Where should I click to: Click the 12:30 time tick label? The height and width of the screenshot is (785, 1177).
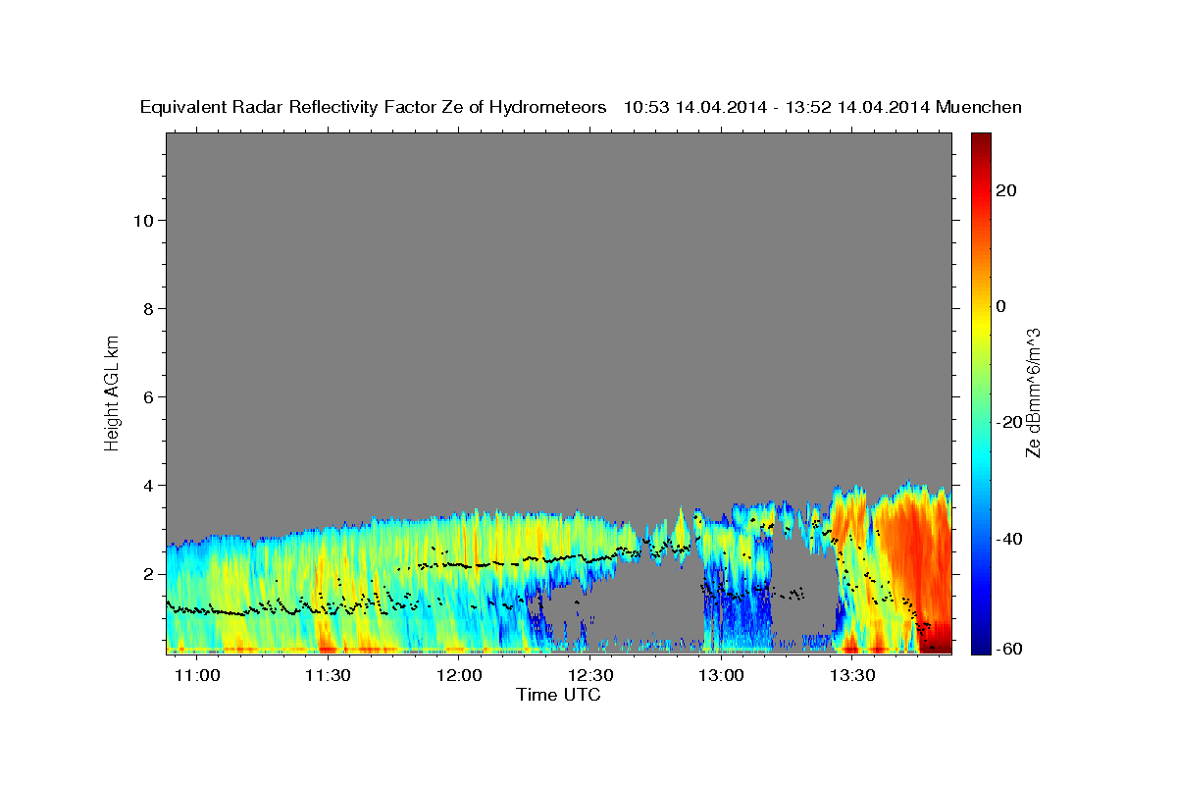[x=590, y=676]
